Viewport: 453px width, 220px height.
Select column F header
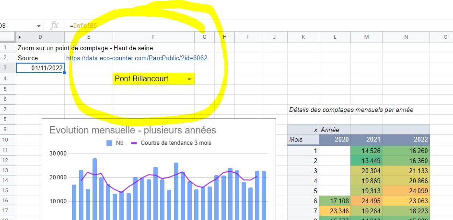click(x=153, y=37)
